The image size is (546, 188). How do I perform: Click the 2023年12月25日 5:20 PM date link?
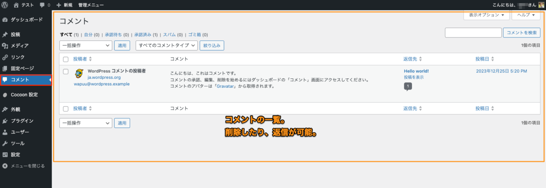pos(502,71)
